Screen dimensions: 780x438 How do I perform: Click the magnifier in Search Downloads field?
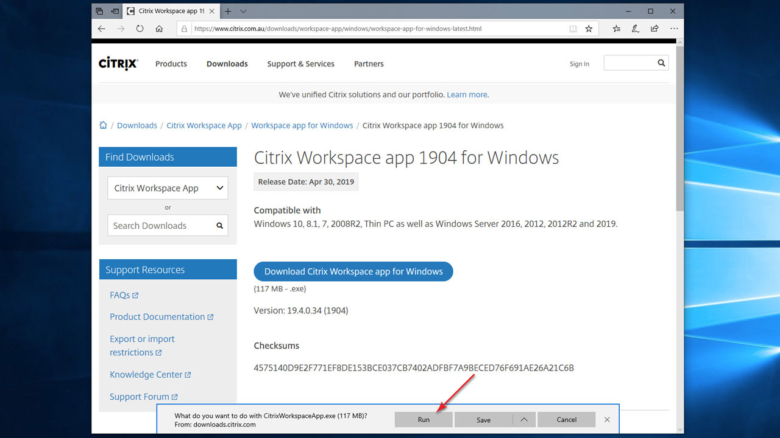click(219, 225)
